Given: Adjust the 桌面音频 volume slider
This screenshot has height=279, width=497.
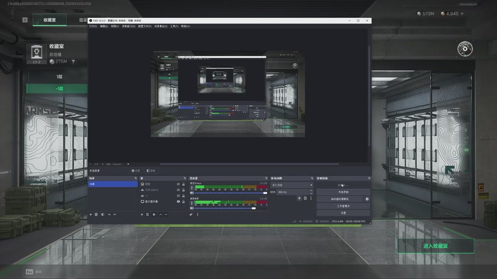Looking at the screenshot, I should click(230, 208).
